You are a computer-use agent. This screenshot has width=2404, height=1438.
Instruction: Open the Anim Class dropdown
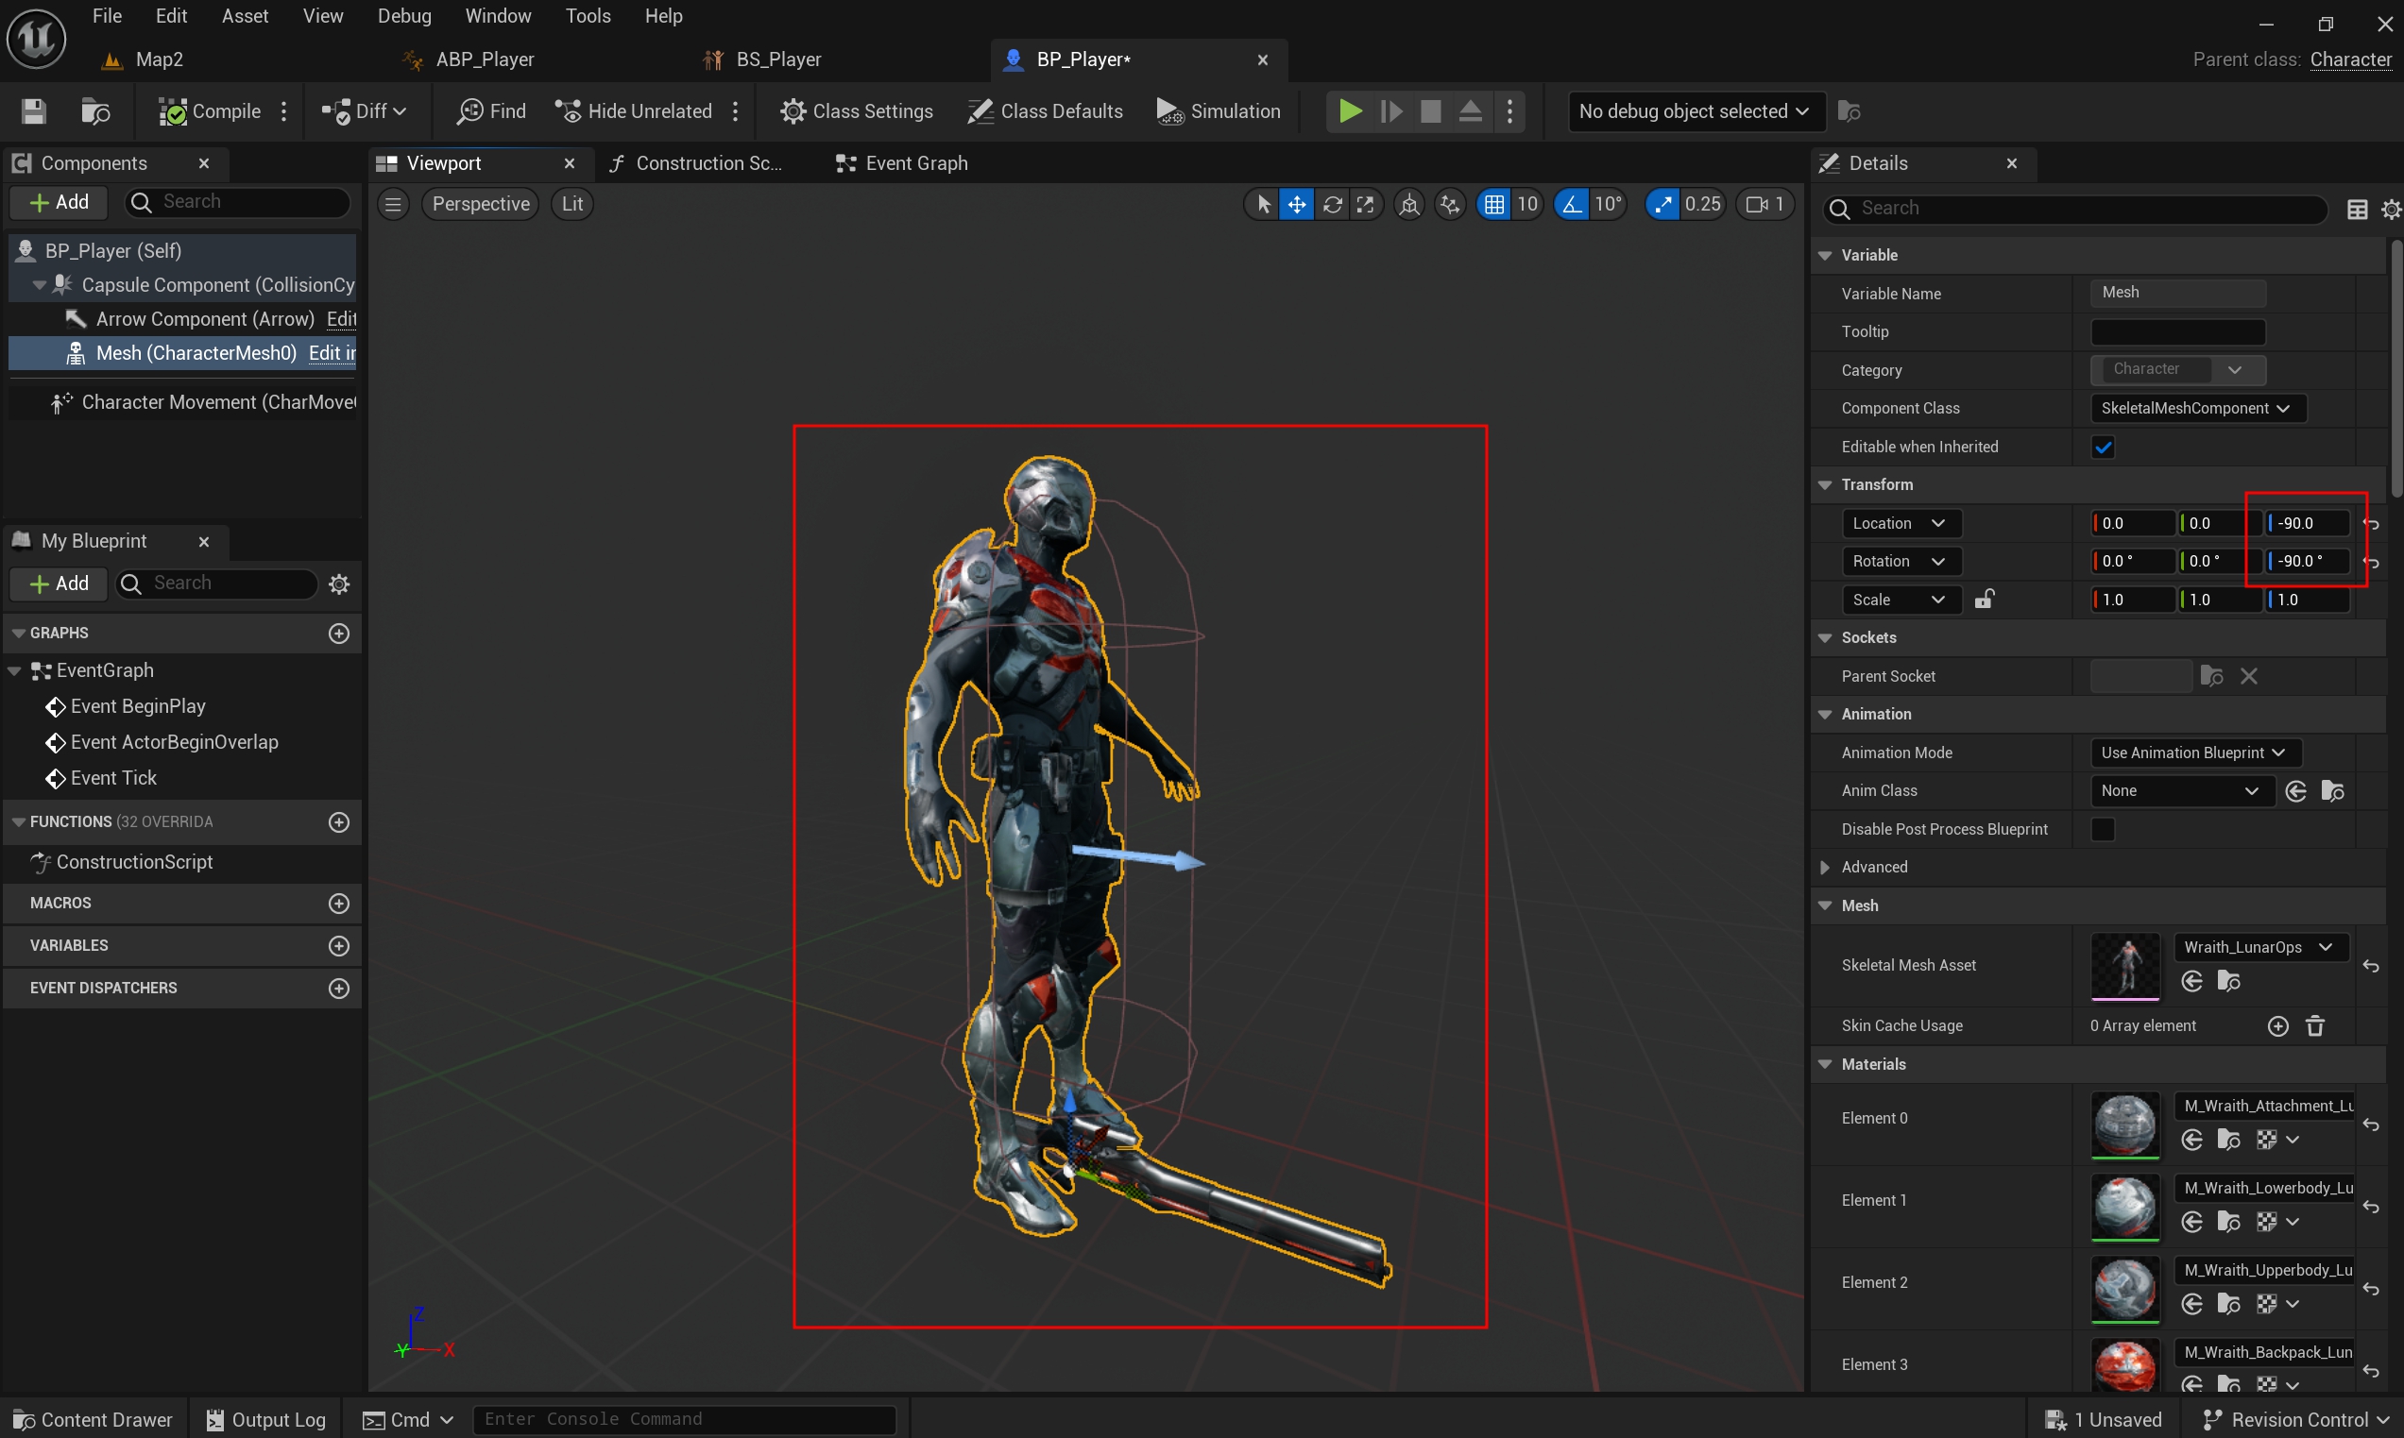click(x=2181, y=791)
